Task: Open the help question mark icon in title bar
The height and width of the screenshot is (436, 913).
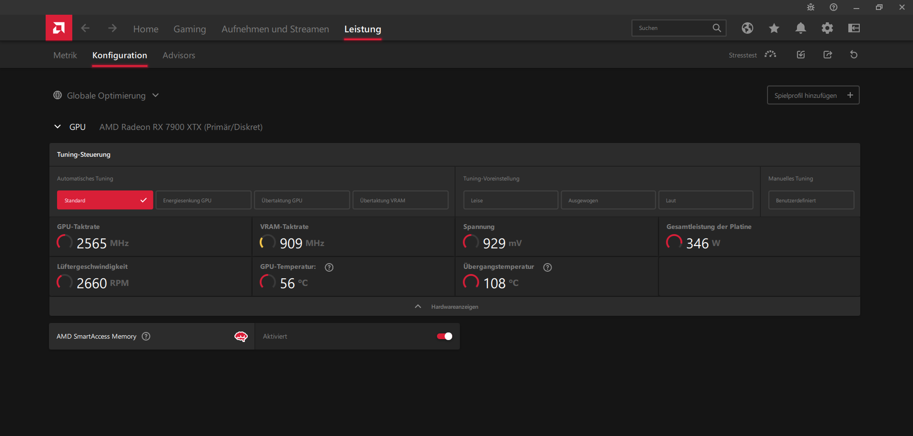Action: (x=834, y=7)
